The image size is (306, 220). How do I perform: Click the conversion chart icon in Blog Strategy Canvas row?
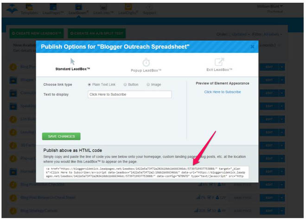pos(196,210)
